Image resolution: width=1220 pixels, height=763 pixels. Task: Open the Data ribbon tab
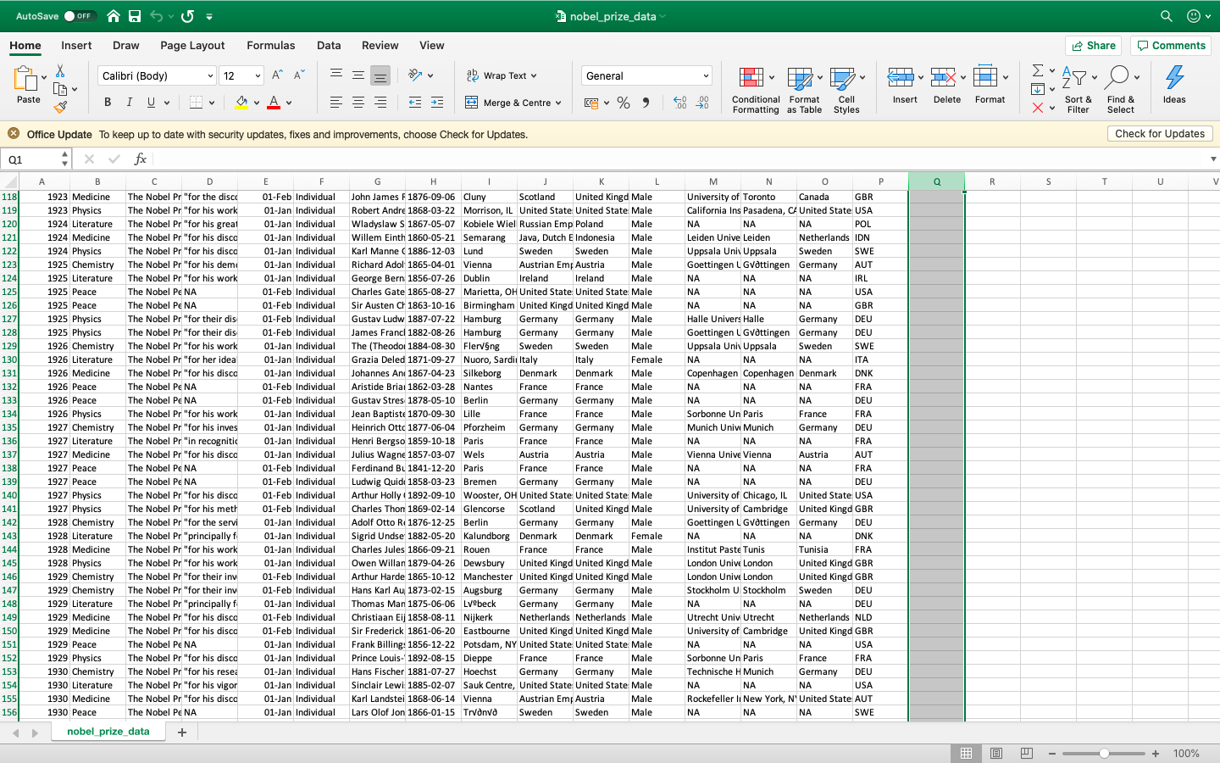click(x=329, y=46)
